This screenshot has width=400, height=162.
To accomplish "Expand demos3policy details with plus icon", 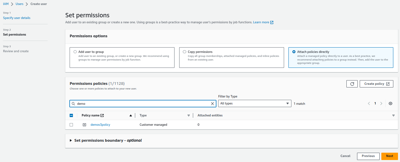I will pyautogui.click(x=84, y=125).
